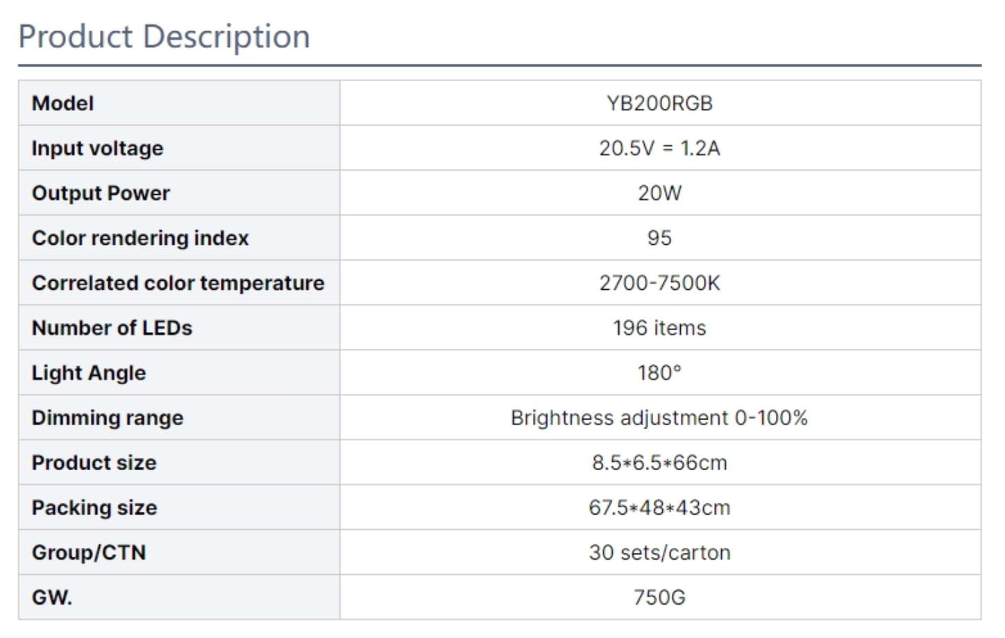This screenshot has height=638, width=1005.
Task: Click the 8.5*6.5*66cm product size
Action: tap(659, 463)
